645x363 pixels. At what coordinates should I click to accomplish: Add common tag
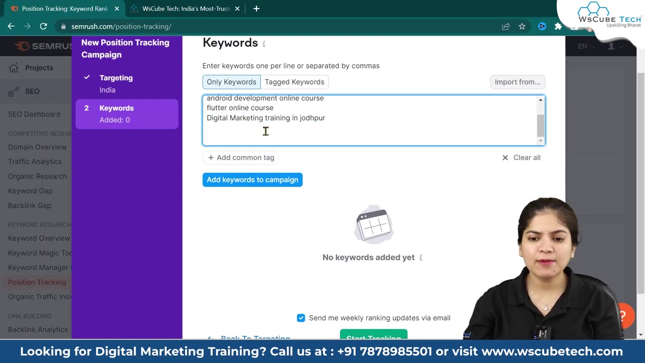[x=241, y=157]
